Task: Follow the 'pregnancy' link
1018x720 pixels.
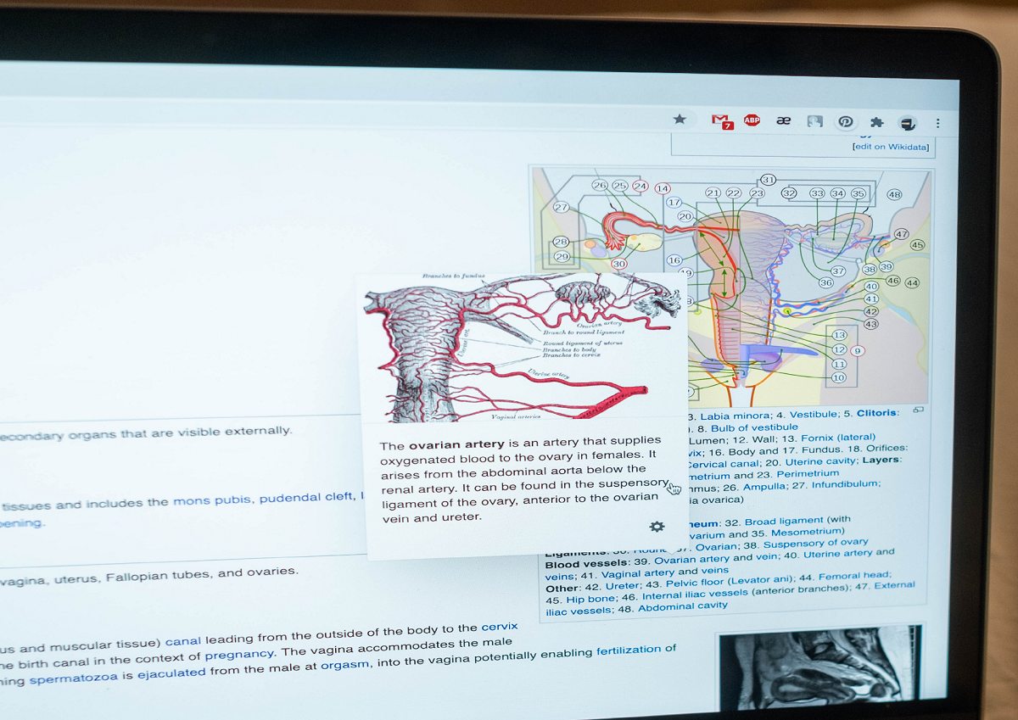Action: tap(239, 656)
